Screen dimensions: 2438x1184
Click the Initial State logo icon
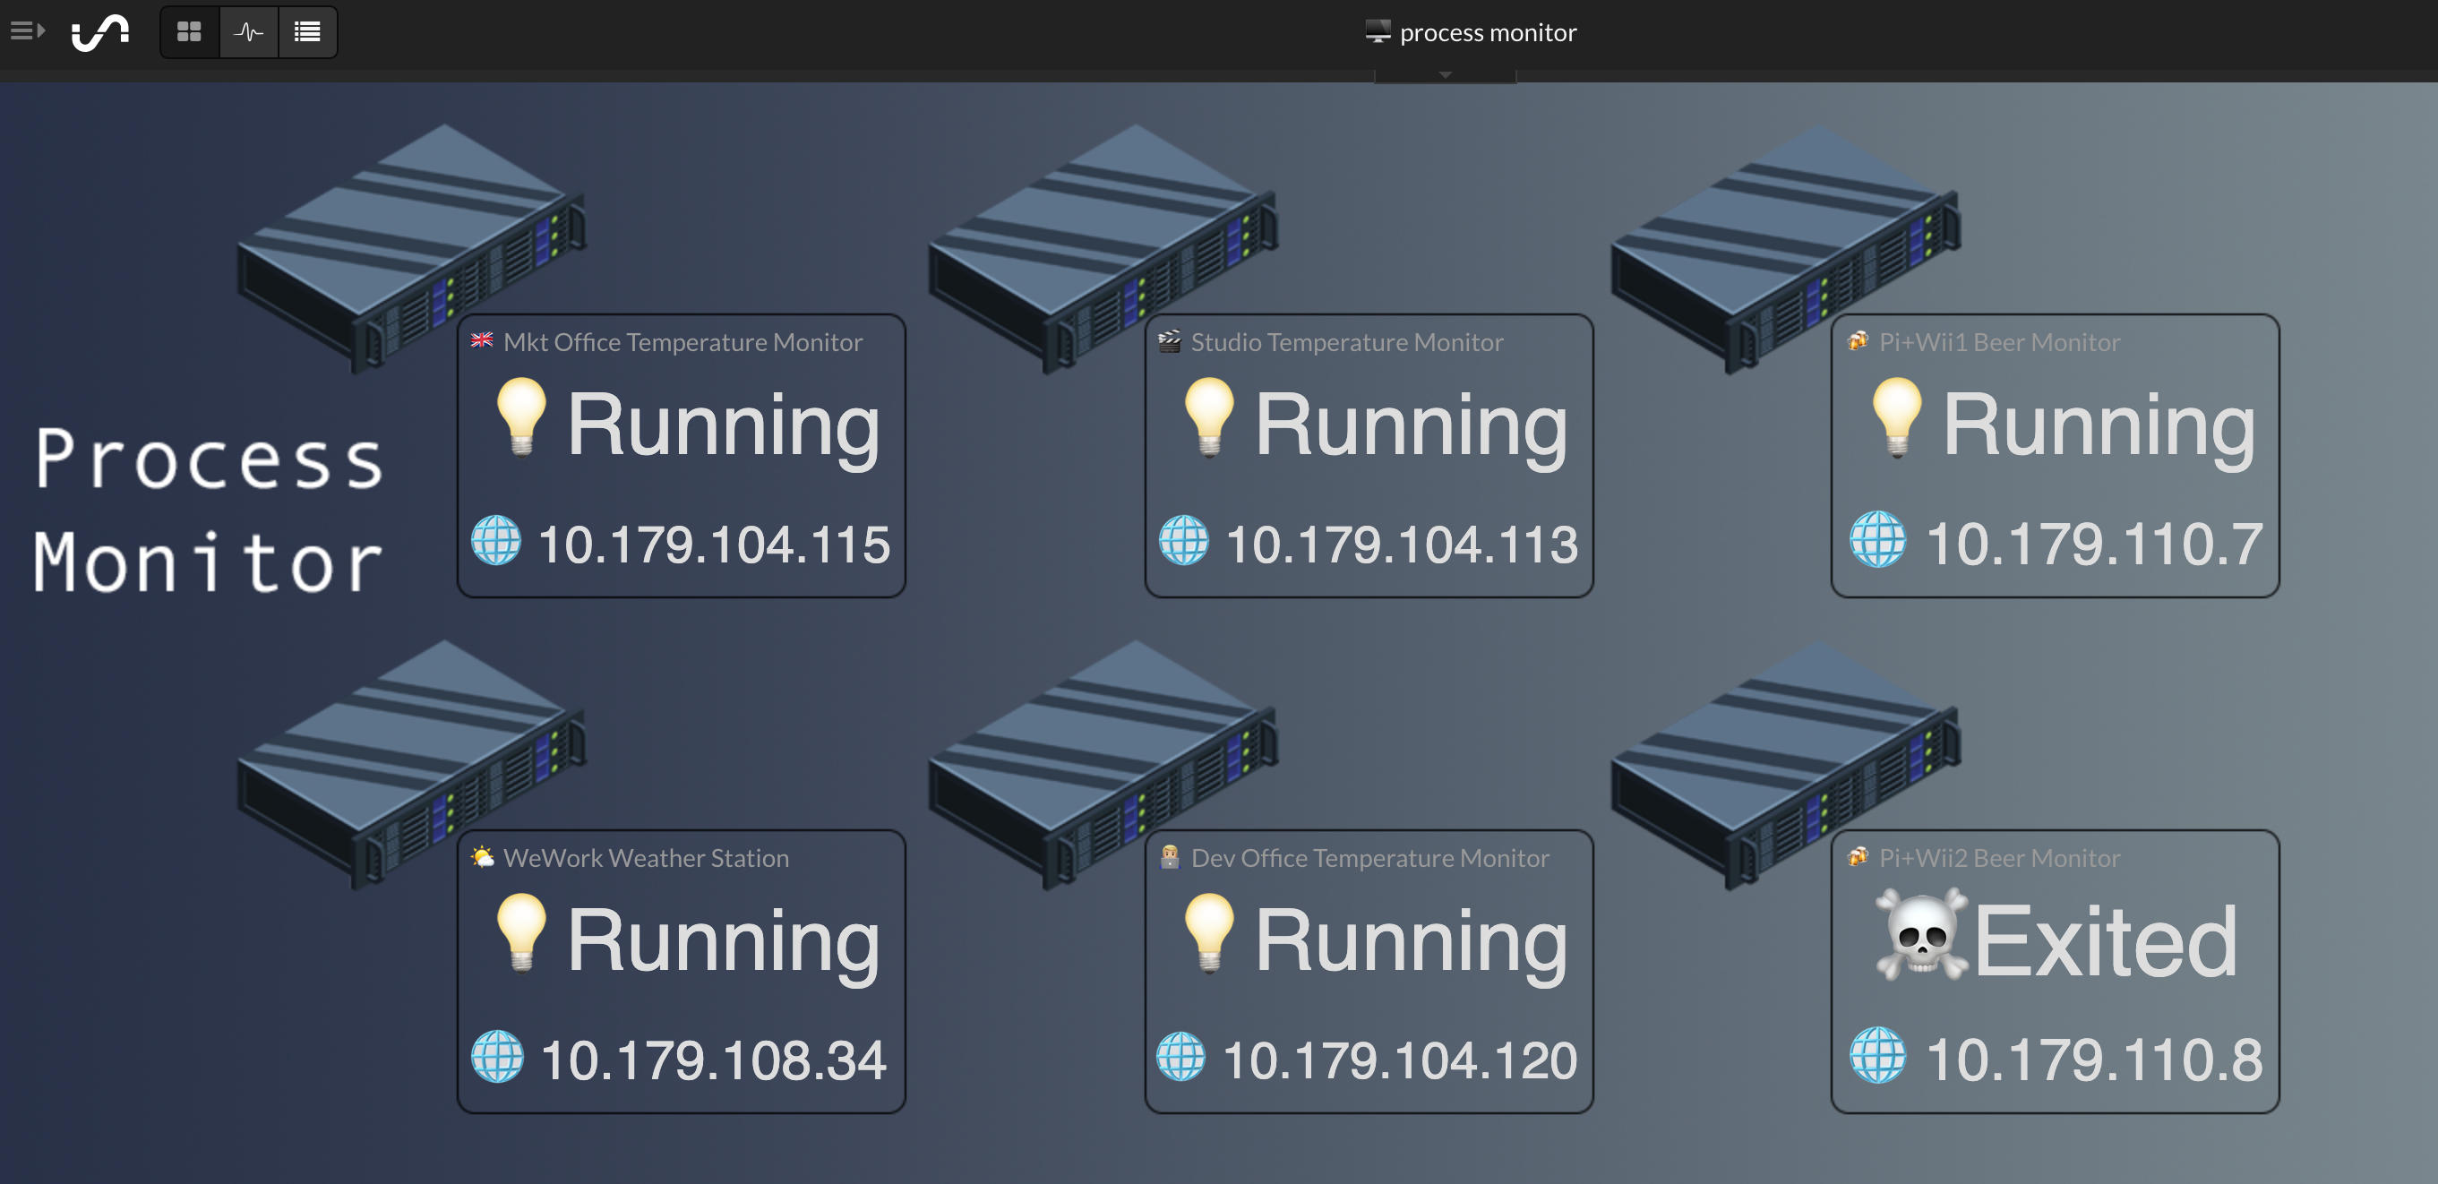100,32
